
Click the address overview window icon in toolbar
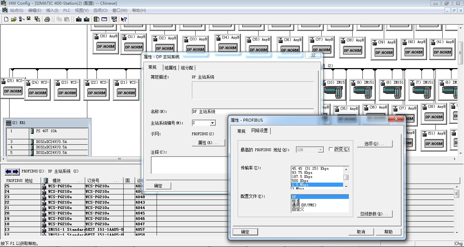click(x=104, y=19)
